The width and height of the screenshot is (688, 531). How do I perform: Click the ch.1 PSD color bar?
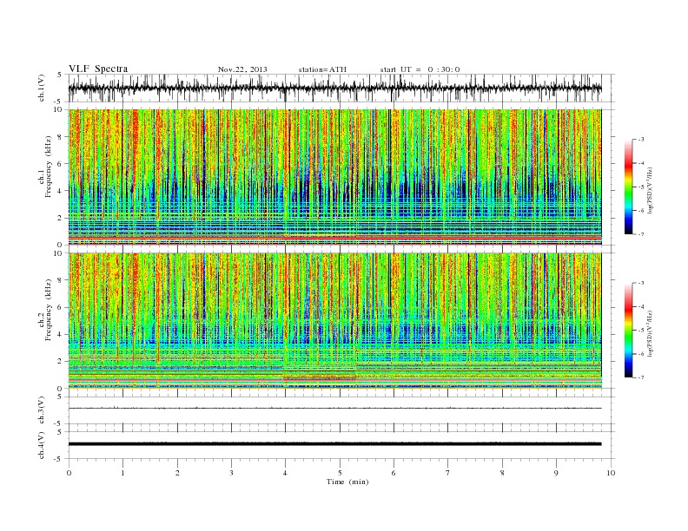pos(628,187)
